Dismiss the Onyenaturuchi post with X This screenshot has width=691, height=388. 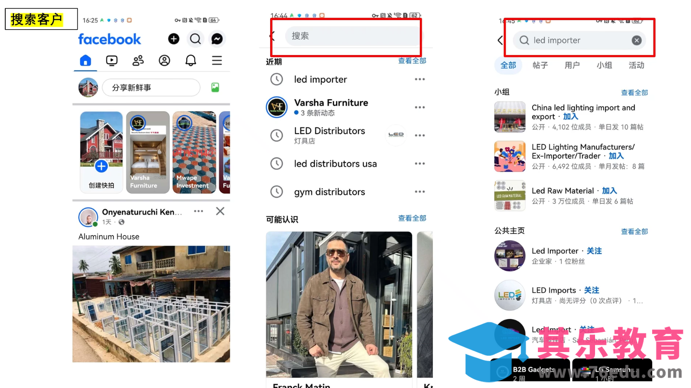(220, 211)
